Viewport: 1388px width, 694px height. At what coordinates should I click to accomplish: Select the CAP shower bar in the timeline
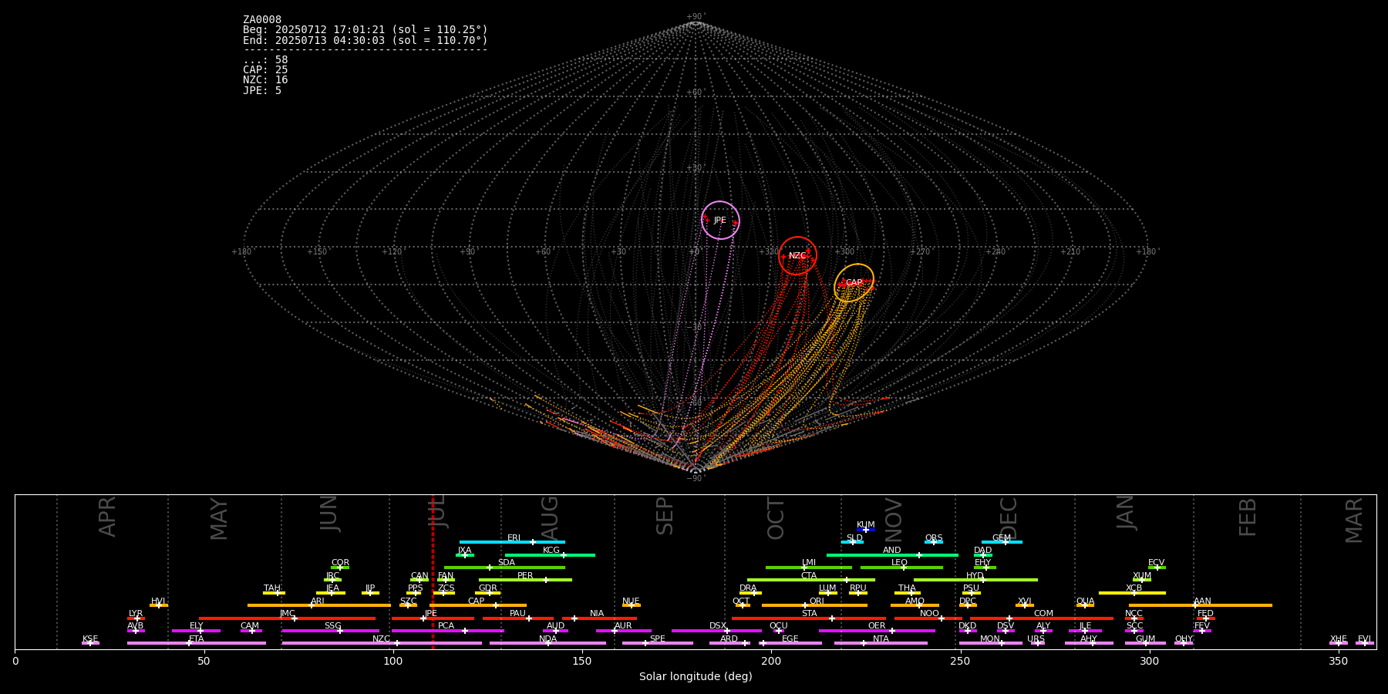point(478,605)
